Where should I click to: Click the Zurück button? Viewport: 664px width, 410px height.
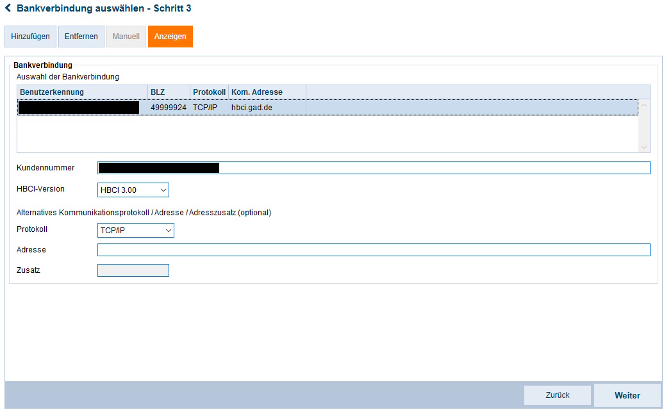[x=558, y=395]
